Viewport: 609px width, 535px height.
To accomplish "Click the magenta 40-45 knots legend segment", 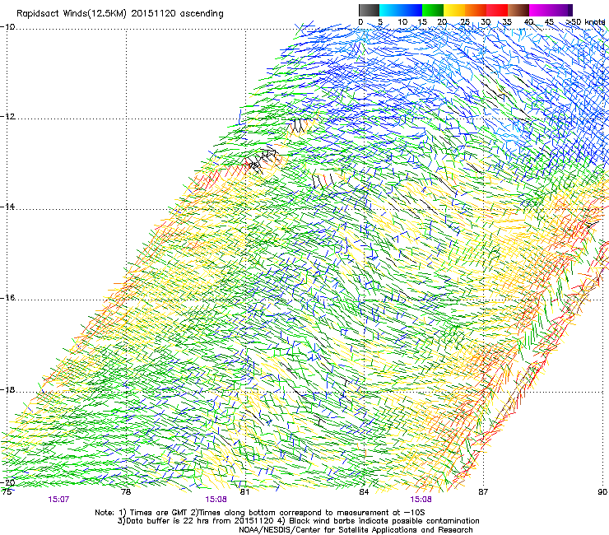I will click(540, 10).
